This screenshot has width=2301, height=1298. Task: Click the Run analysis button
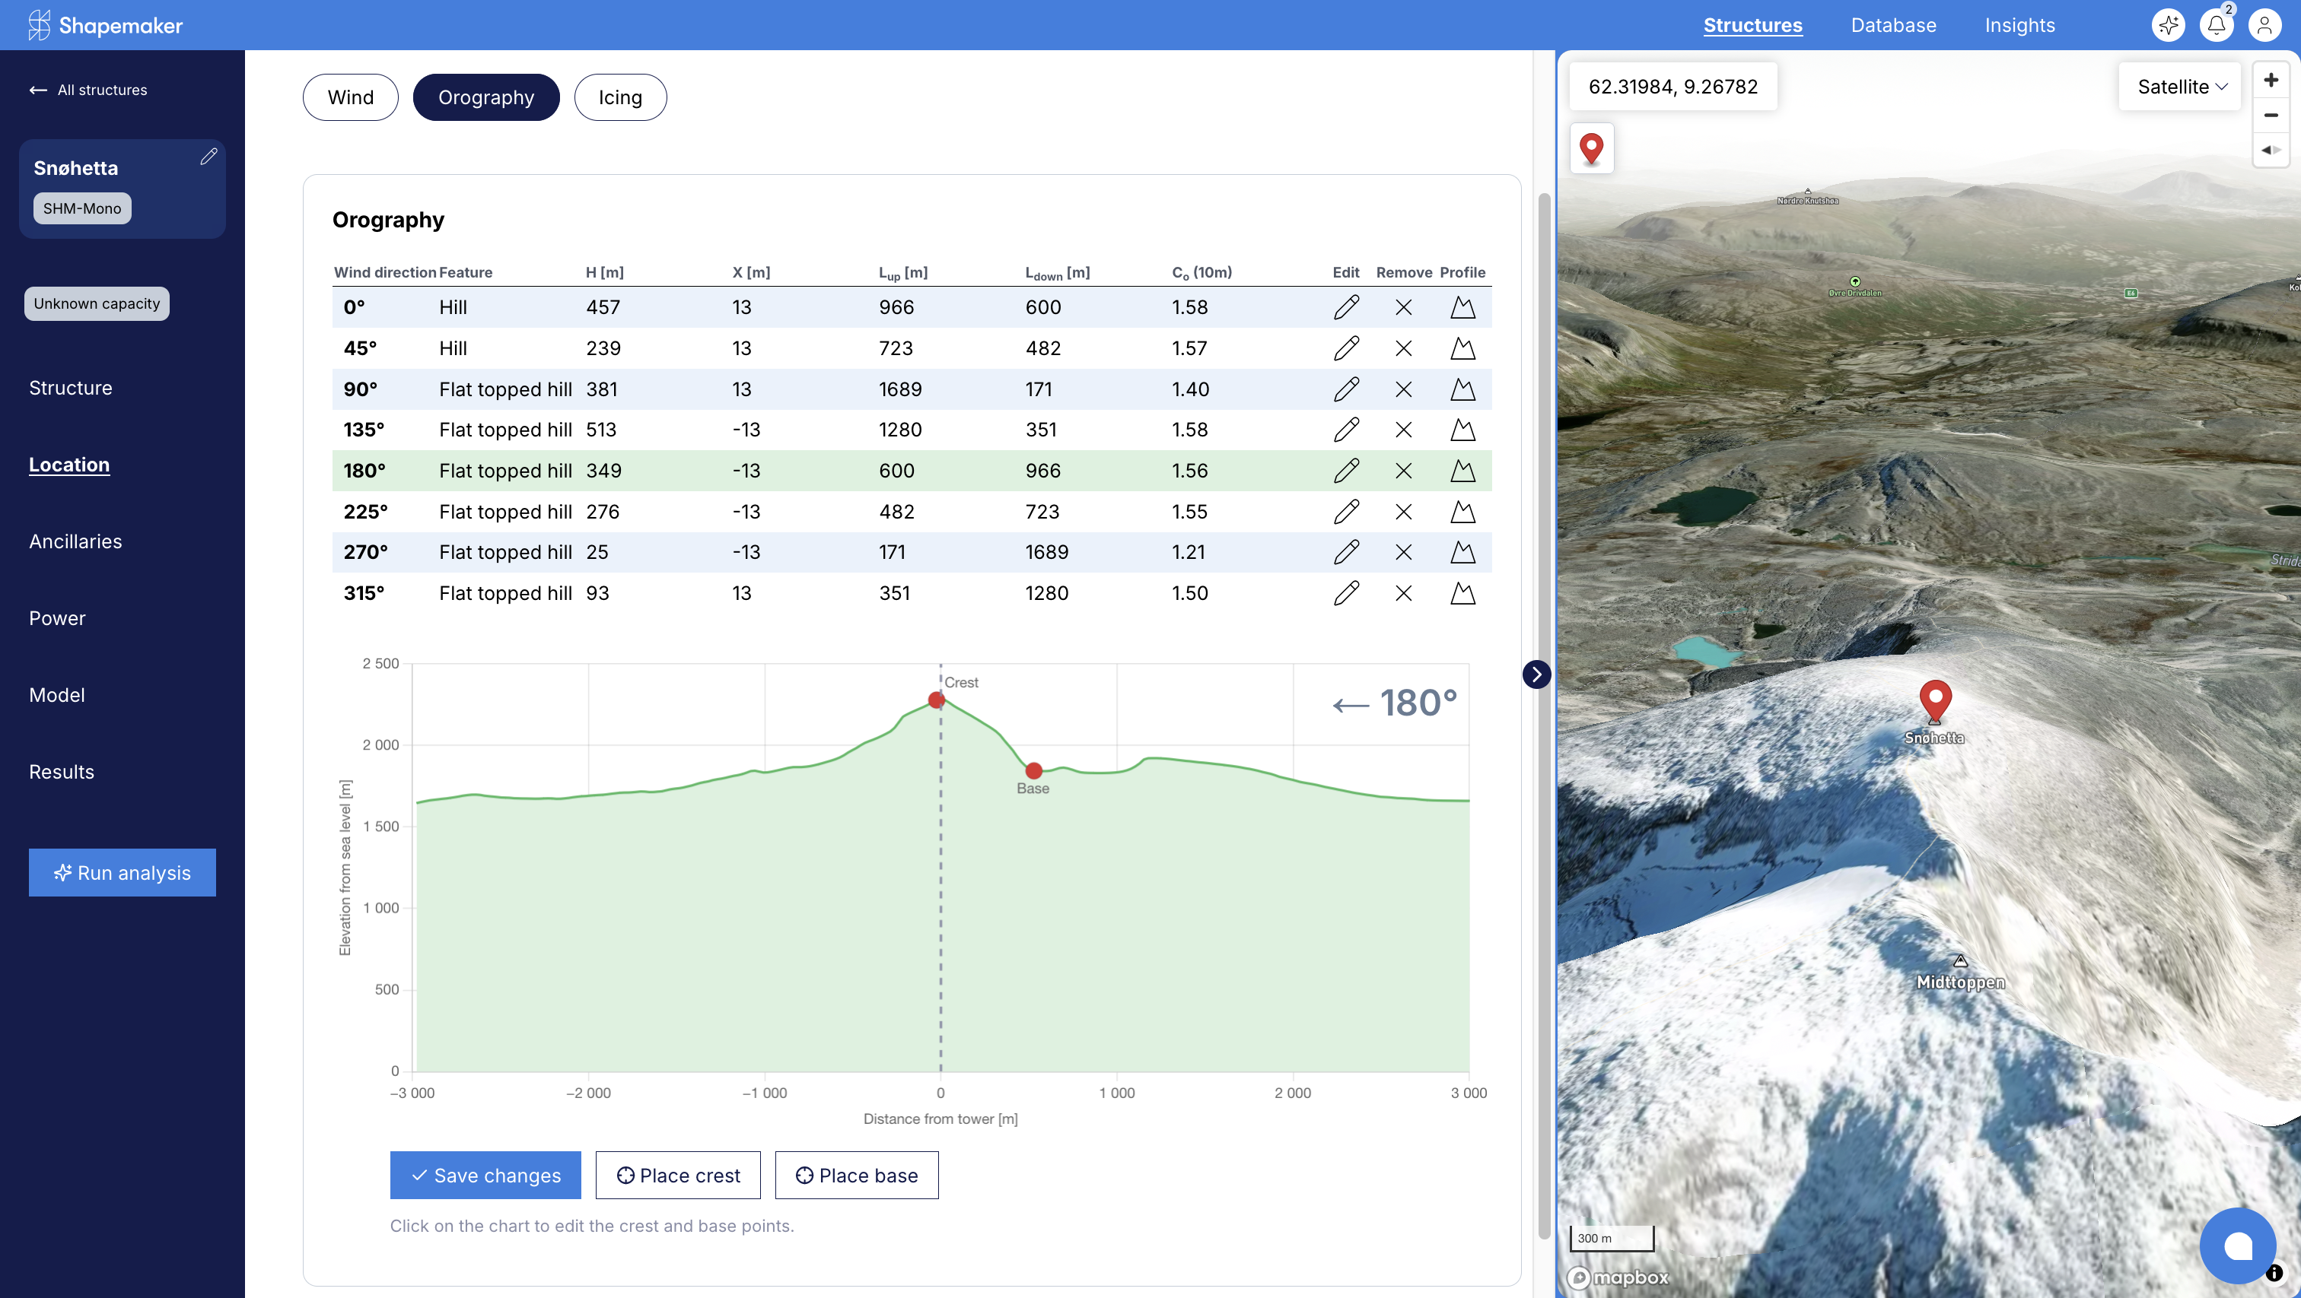[123, 872]
